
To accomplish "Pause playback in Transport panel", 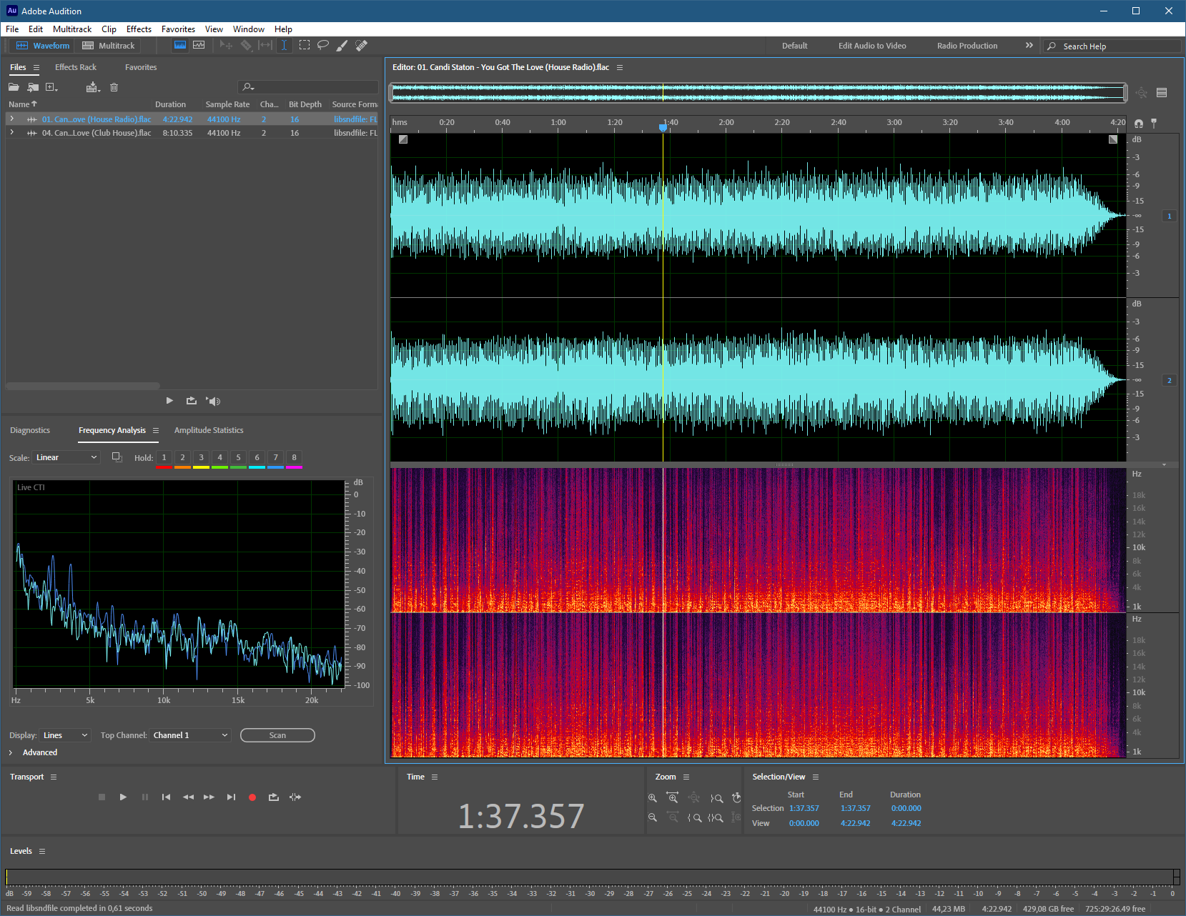I will coord(145,797).
